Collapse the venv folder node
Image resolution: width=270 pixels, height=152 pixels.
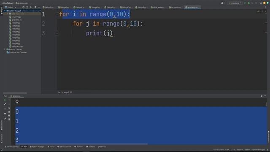[x=8, y=14]
